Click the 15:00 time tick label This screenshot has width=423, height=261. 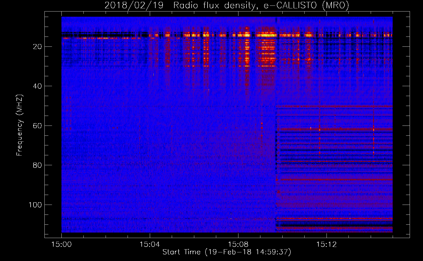coord(61,245)
